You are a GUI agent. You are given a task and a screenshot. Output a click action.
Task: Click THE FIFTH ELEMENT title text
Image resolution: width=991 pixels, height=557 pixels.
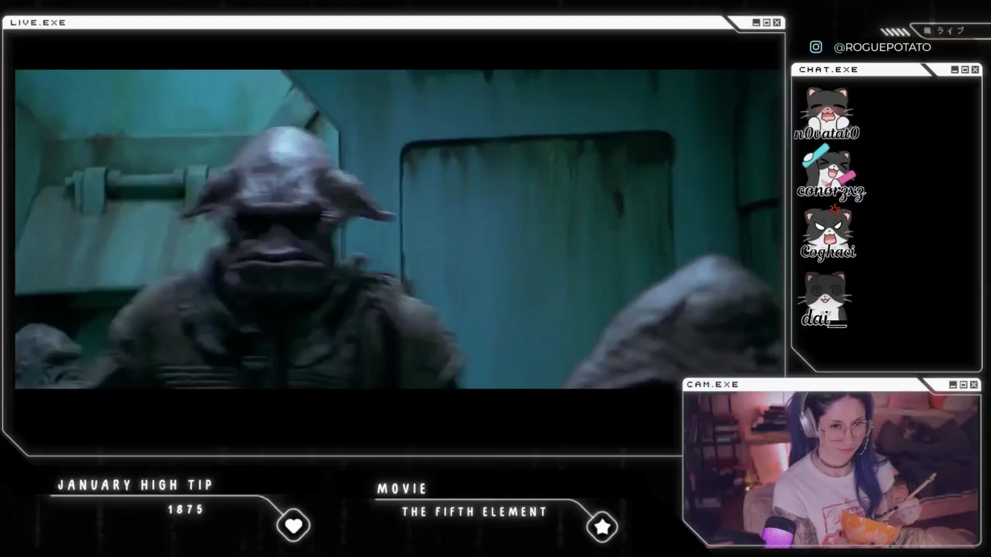(x=474, y=512)
